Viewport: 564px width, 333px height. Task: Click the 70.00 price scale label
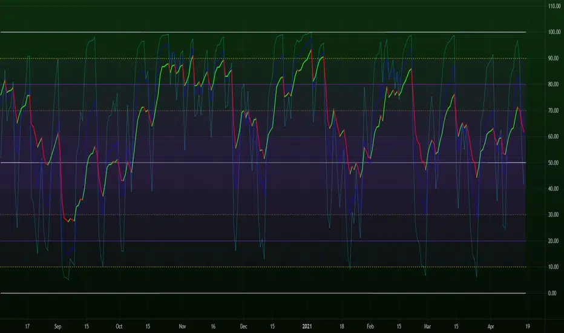point(553,111)
